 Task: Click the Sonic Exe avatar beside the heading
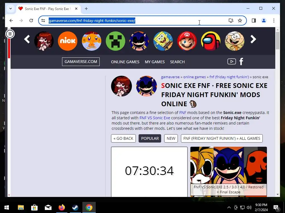pyautogui.click(x=146, y=86)
